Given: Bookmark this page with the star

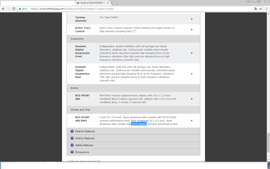Looking at the screenshot, I should coord(261,9).
